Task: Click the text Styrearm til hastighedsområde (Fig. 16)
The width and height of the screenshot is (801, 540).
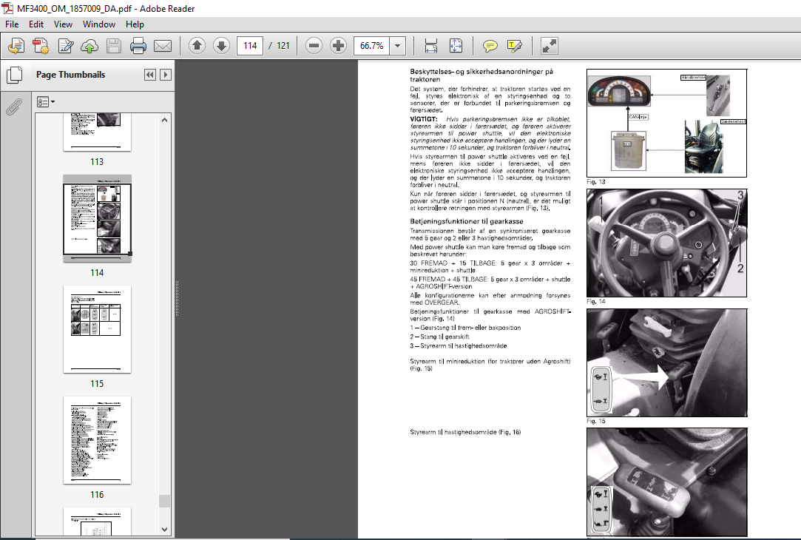Action: (x=465, y=432)
